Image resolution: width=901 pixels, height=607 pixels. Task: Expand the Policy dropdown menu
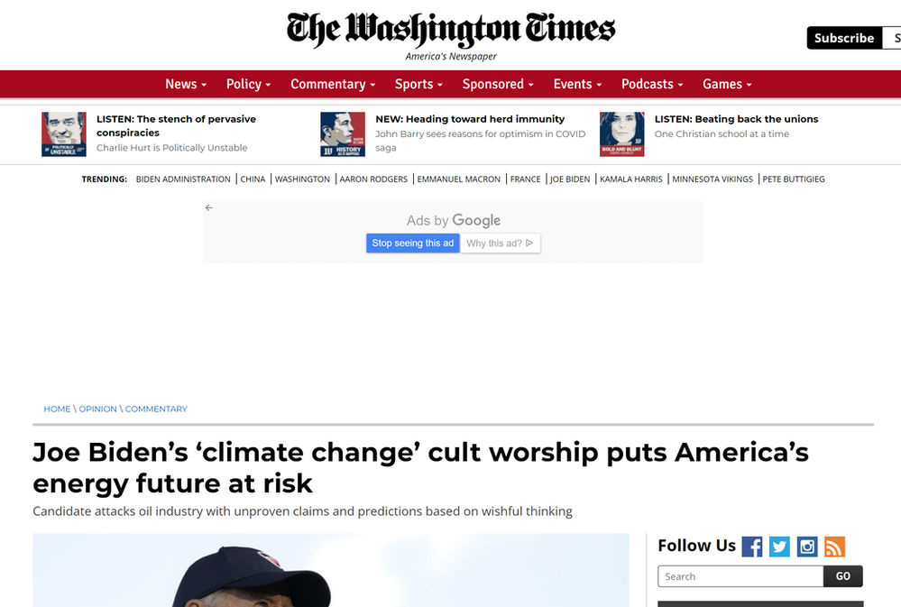(248, 84)
